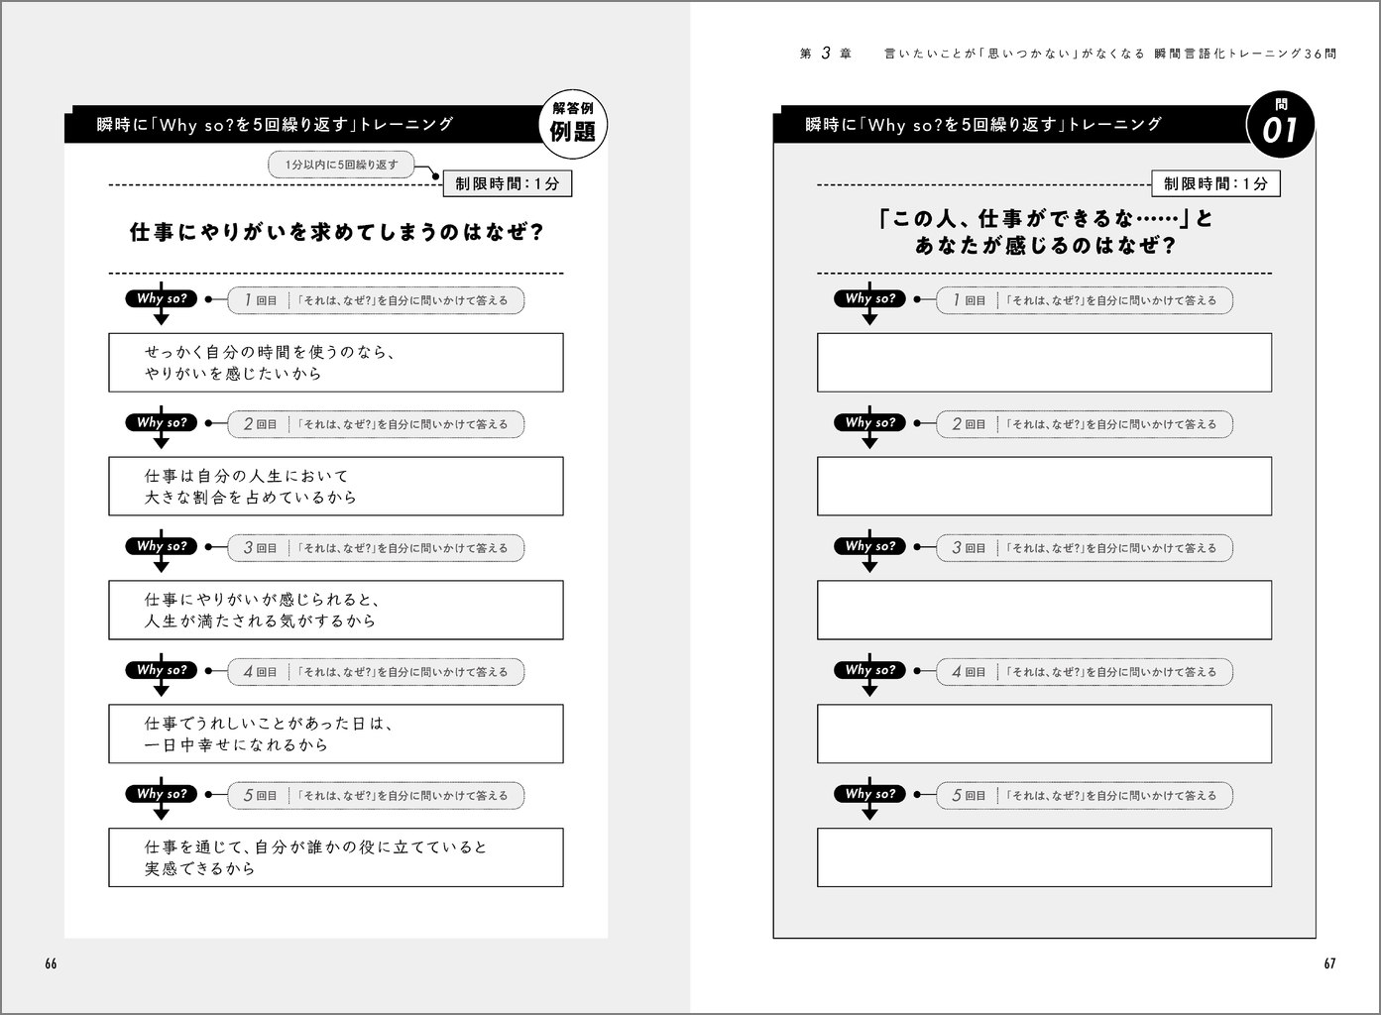Image resolution: width=1381 pixels, height=1015 pixels.
Task: Click the first Why so? arrow on page 66
Action: tap(162, 300)
